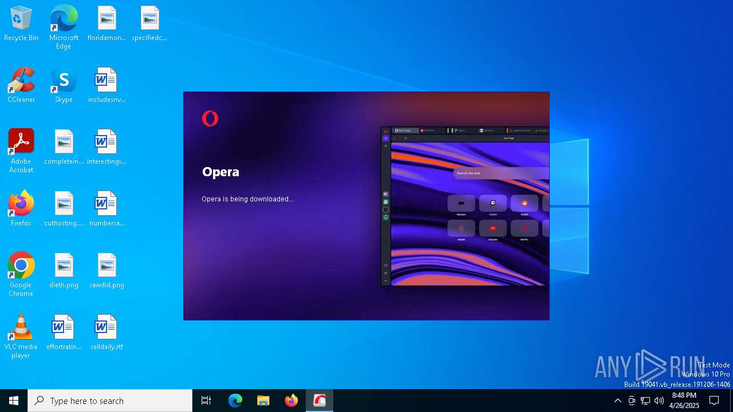Select the includesriv... Word document
The width and height of the screenshot is (733, 412).
coord(107,86)
